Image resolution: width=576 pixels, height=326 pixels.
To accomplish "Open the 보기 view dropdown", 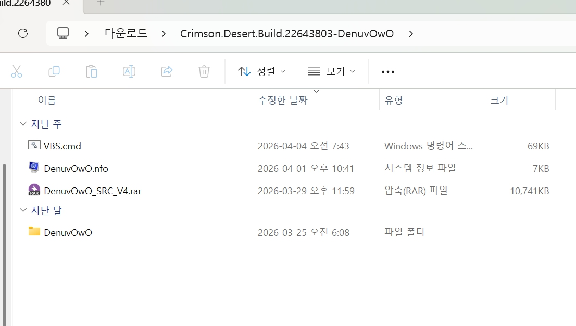I will click(x=331, y=71).
